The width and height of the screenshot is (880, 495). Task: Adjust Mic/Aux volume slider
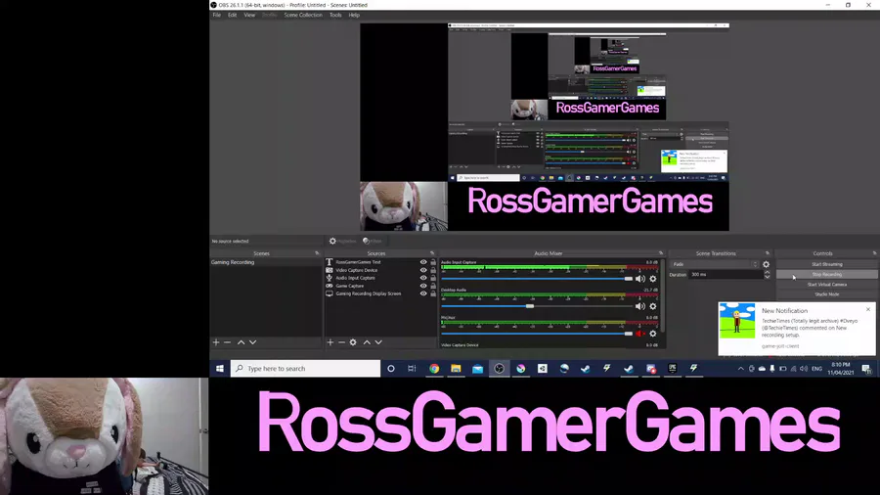point(537,334)
